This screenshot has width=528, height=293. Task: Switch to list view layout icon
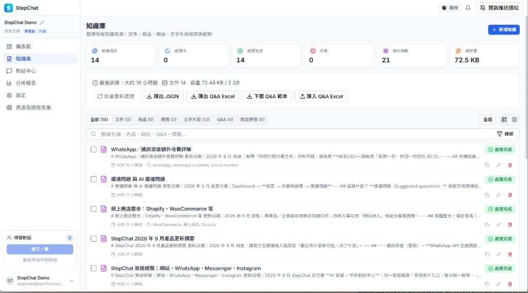[x=504, y=119]
